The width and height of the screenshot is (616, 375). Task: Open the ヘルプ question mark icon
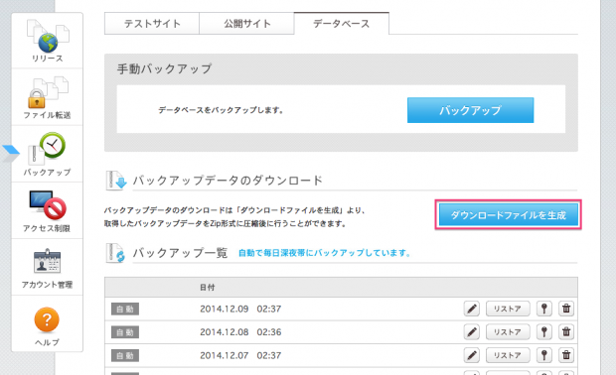(x=47, y=326)
